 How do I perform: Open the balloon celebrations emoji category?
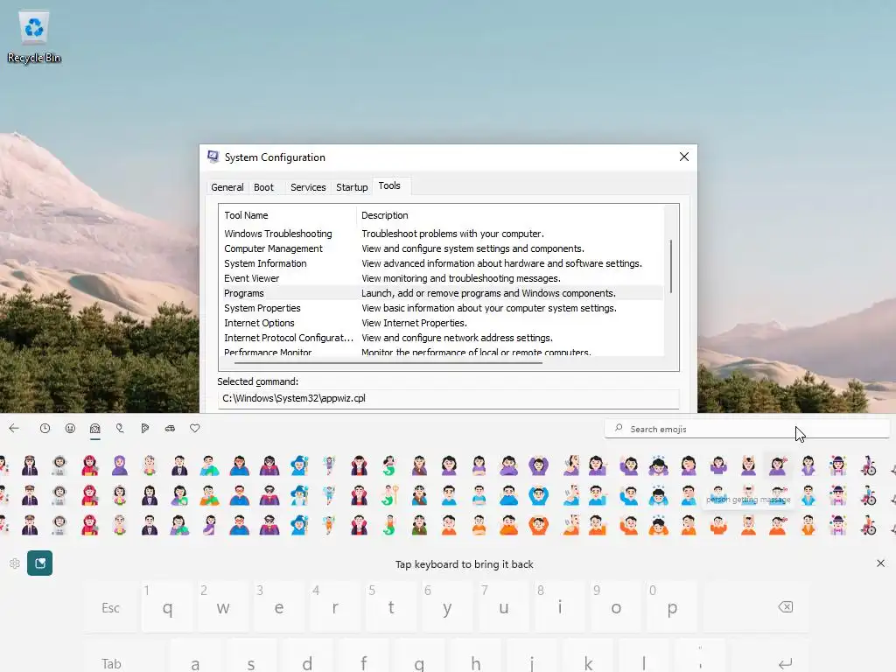(x=120, y=428)
